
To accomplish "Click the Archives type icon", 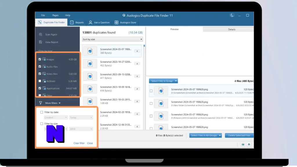I will pos(44,81).
